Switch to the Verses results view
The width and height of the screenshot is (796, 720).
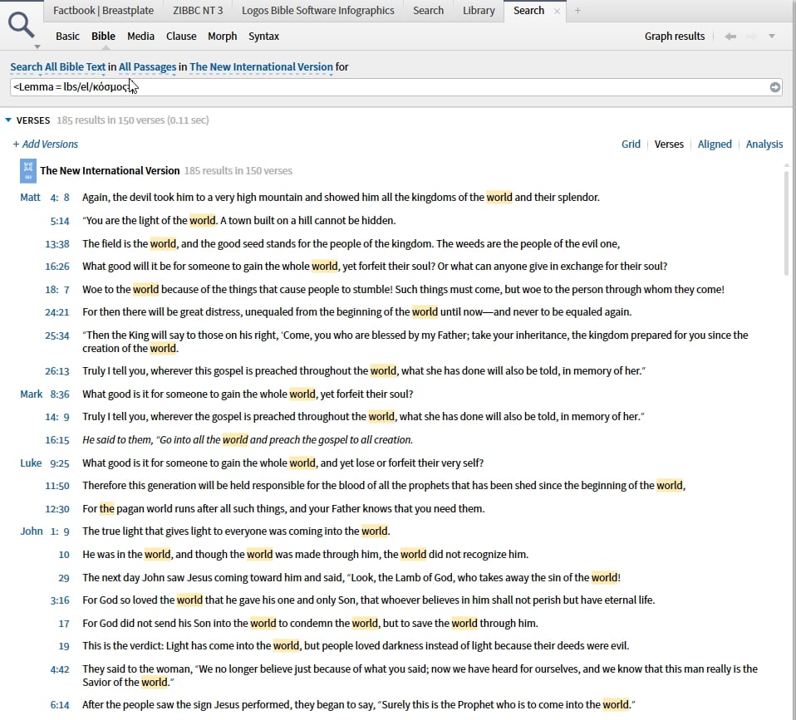[x=669, y=144]
